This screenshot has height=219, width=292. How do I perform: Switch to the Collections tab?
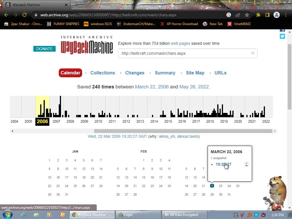coord(103,73)
